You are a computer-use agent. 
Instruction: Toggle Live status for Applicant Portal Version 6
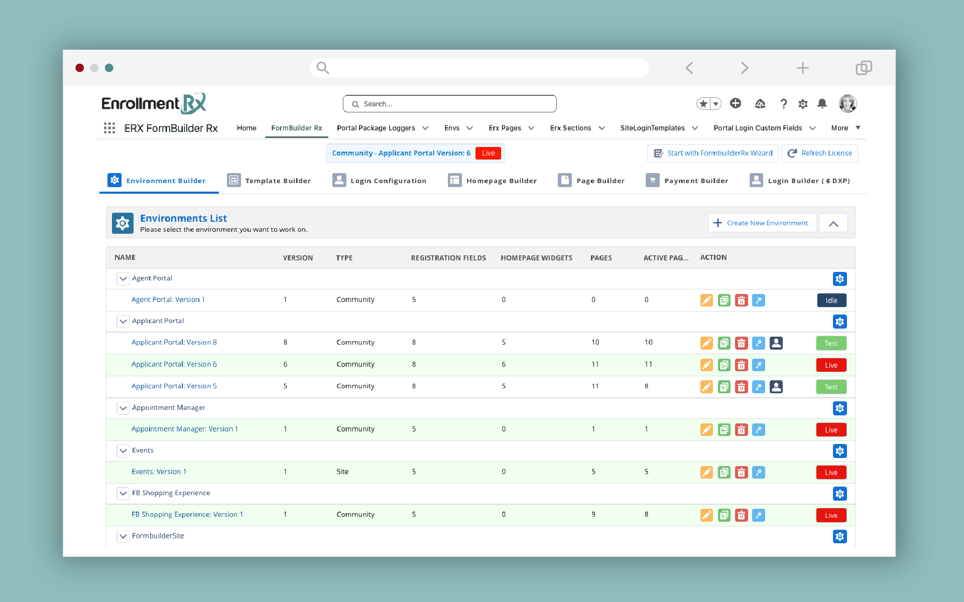pyautogui.click(x=831, y=365)
